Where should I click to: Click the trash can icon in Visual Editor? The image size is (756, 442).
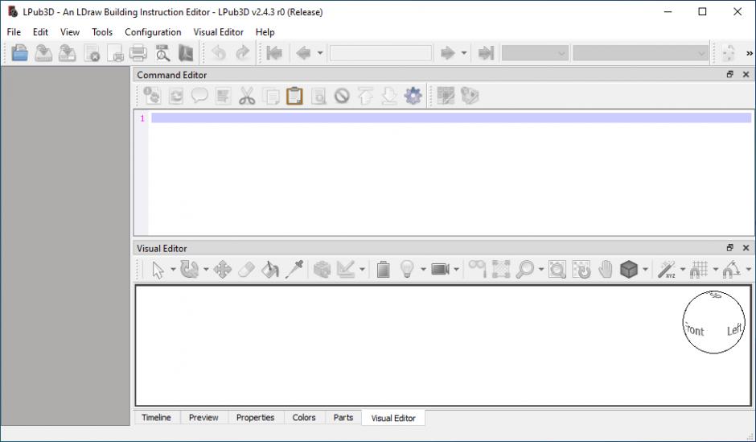[x=384, y=270]
